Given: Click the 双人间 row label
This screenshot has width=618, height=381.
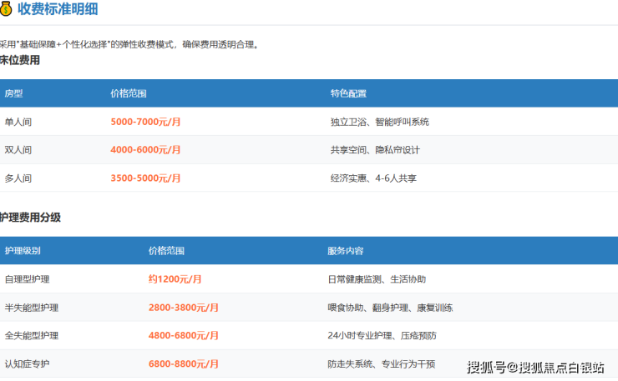Looking at the screenshot, I should coord(18,150).
